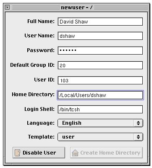Click the dotted user icon beside Disable User

click(17, 153)
